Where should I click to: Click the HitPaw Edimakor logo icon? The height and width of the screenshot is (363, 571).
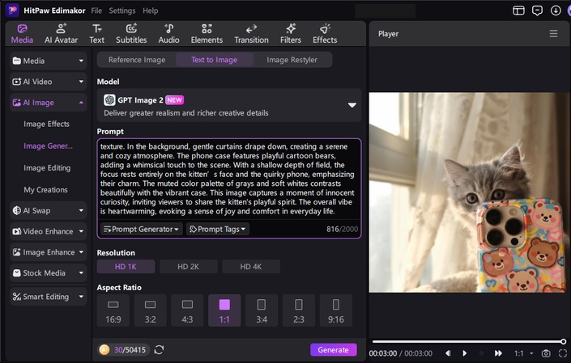coord(12,11)
